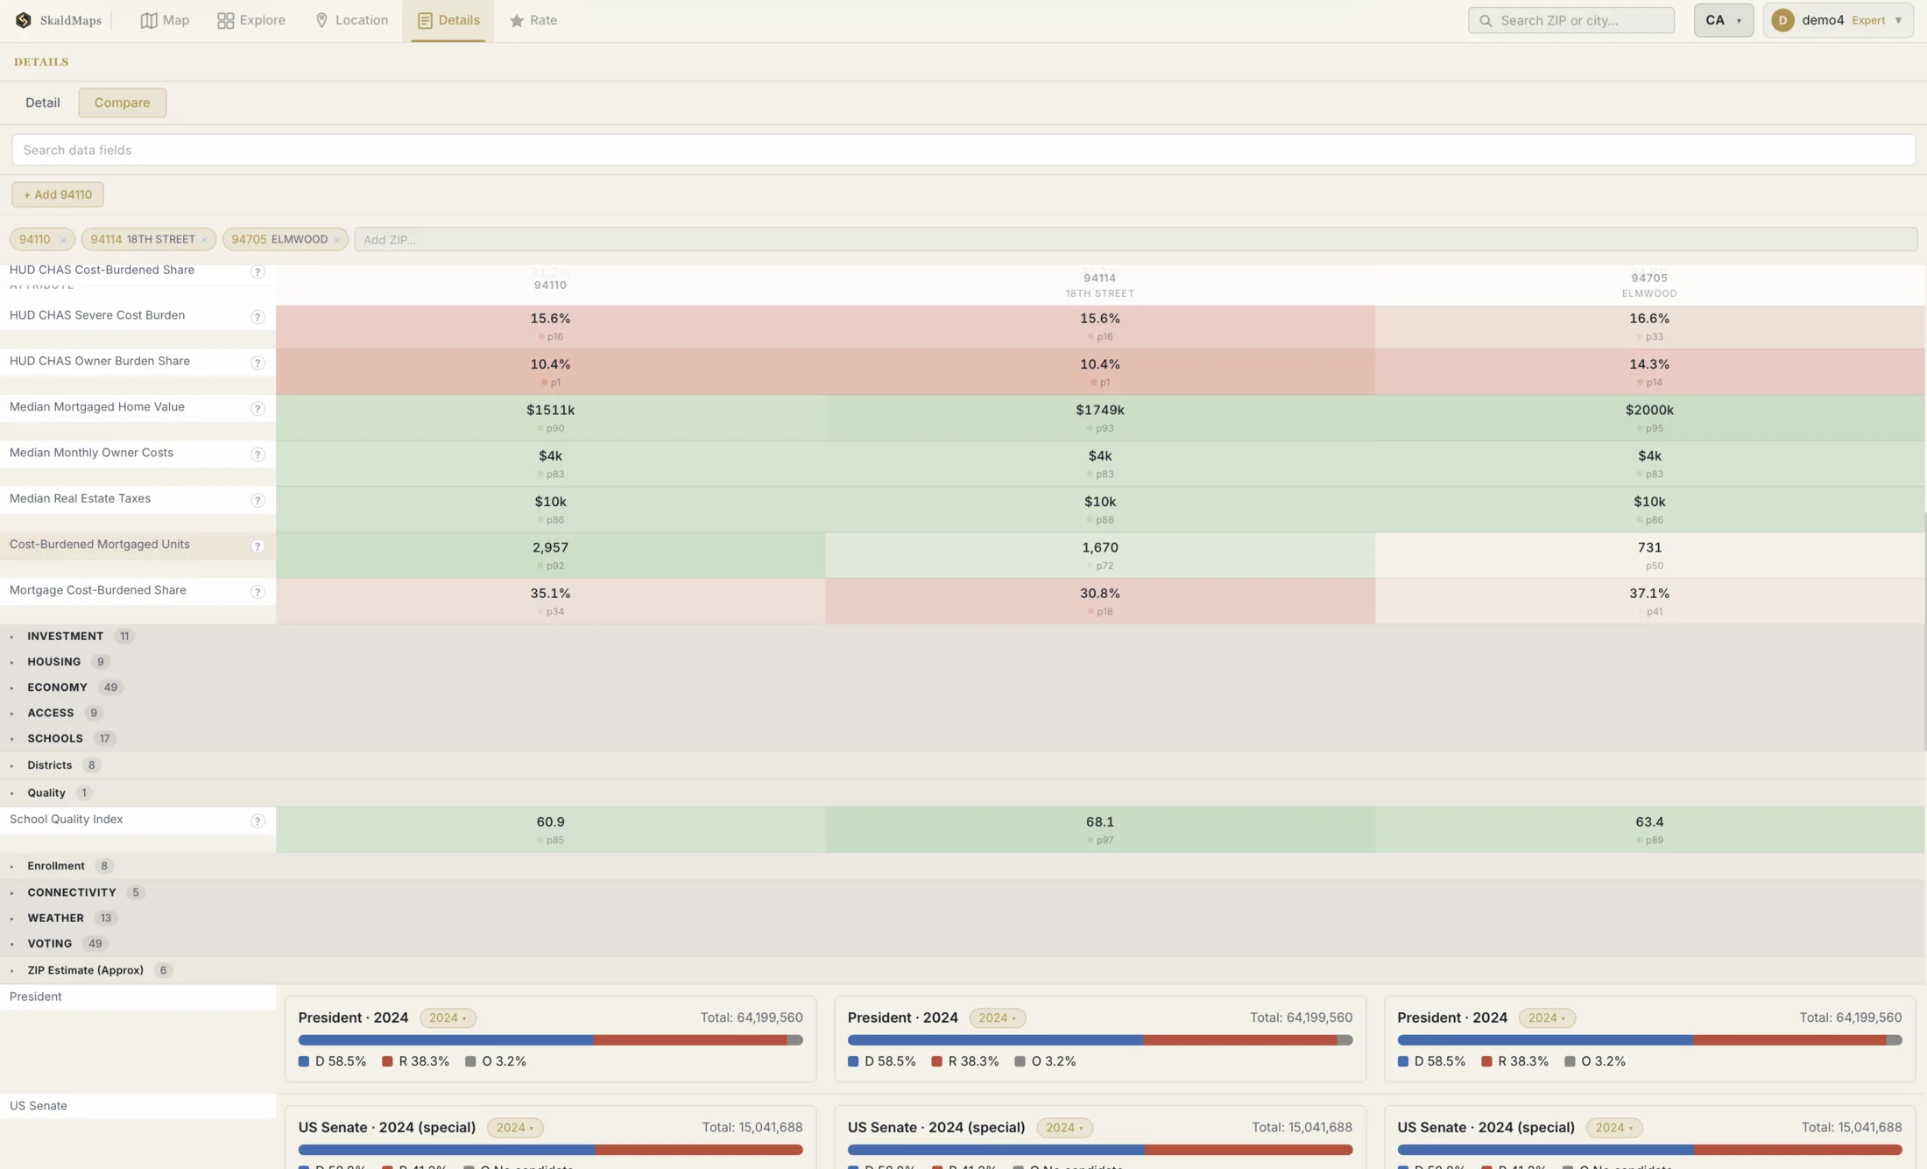
Task: Click the Add ZIP input field
Action: click(1136, 239)
